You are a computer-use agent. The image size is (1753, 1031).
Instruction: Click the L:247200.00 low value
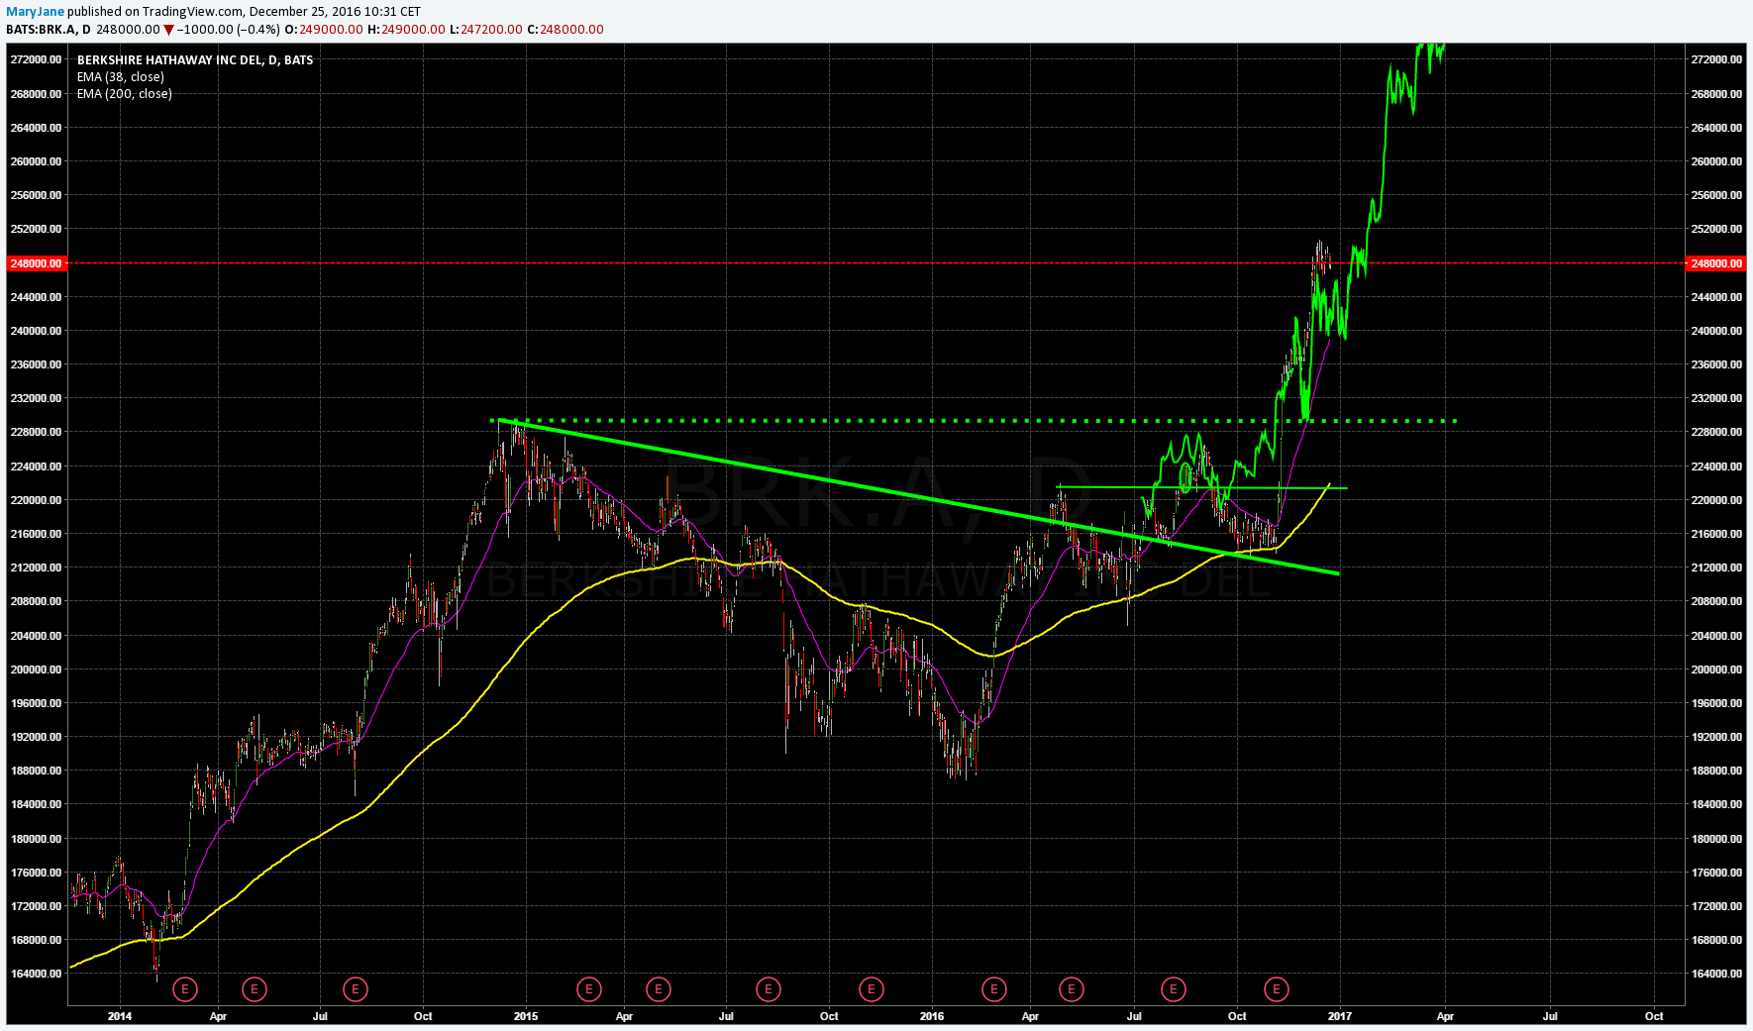485,30
